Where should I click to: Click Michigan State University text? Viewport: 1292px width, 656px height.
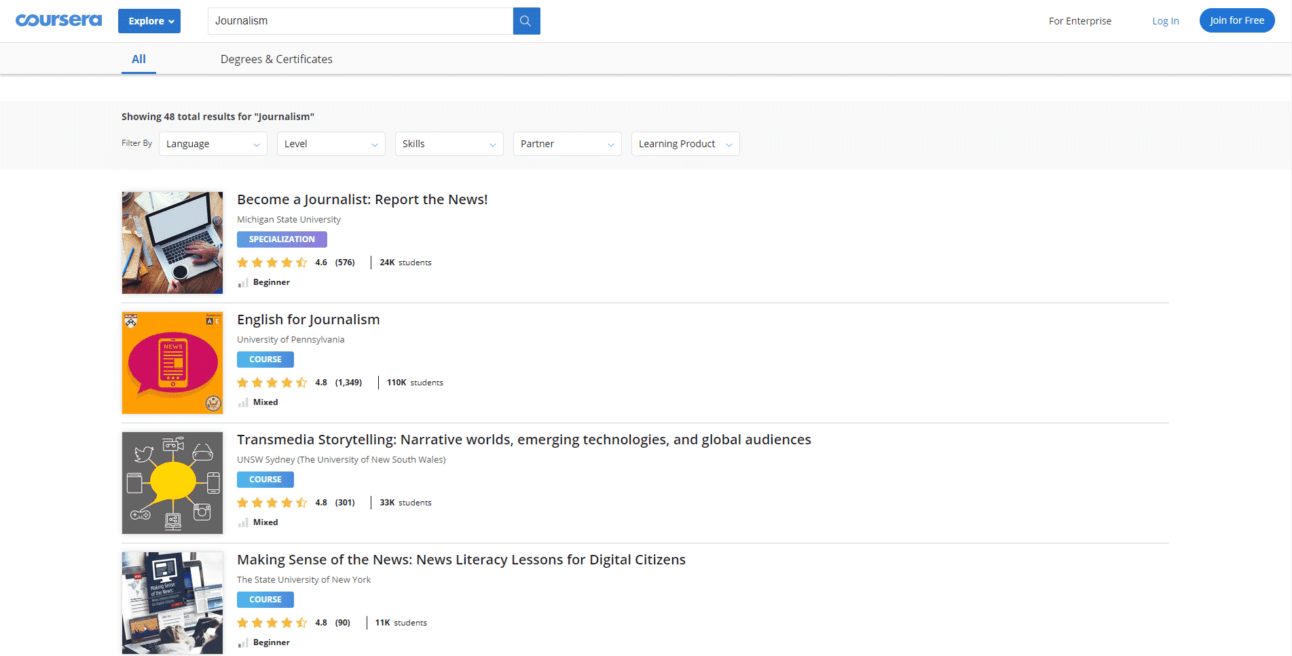(289, 219)
